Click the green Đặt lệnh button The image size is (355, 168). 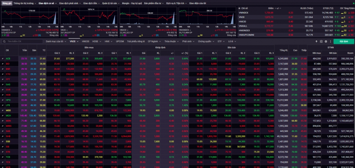[x=344, y=42]
